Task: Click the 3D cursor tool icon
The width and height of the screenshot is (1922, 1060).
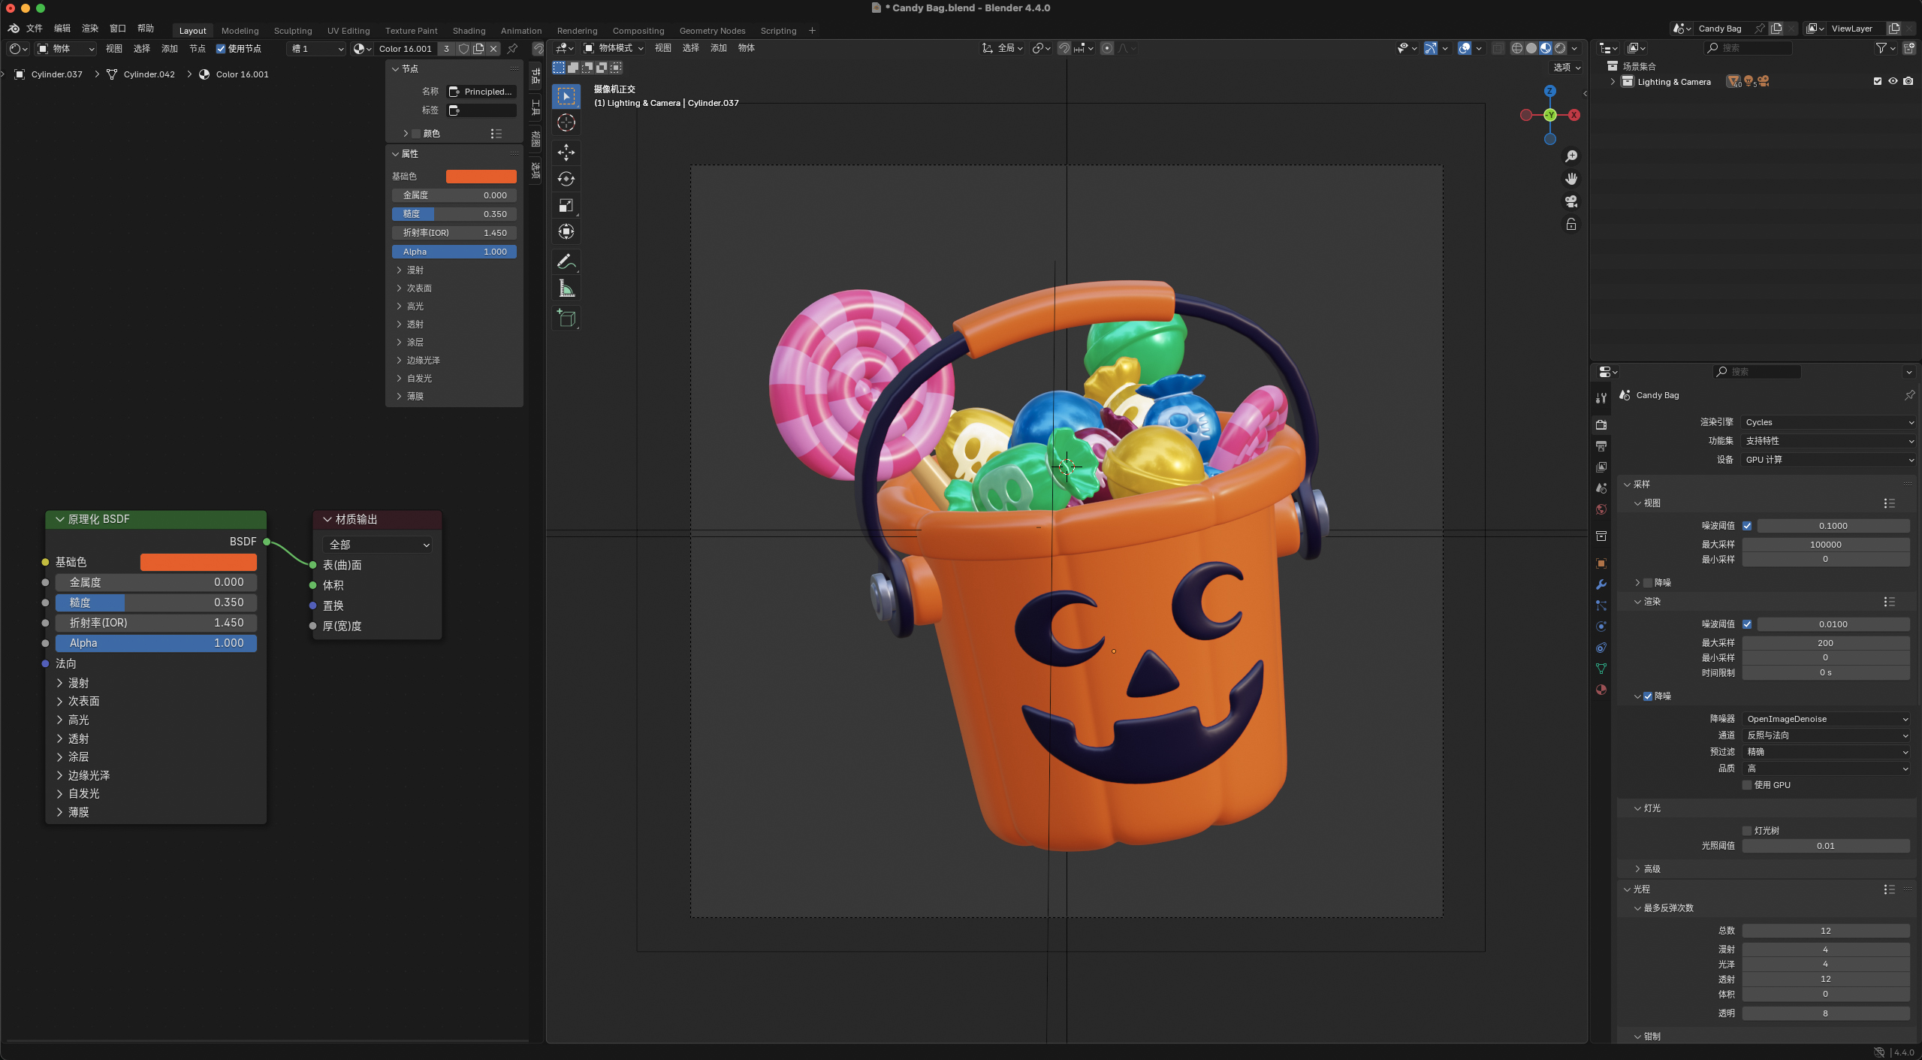Action: point(566,122)
